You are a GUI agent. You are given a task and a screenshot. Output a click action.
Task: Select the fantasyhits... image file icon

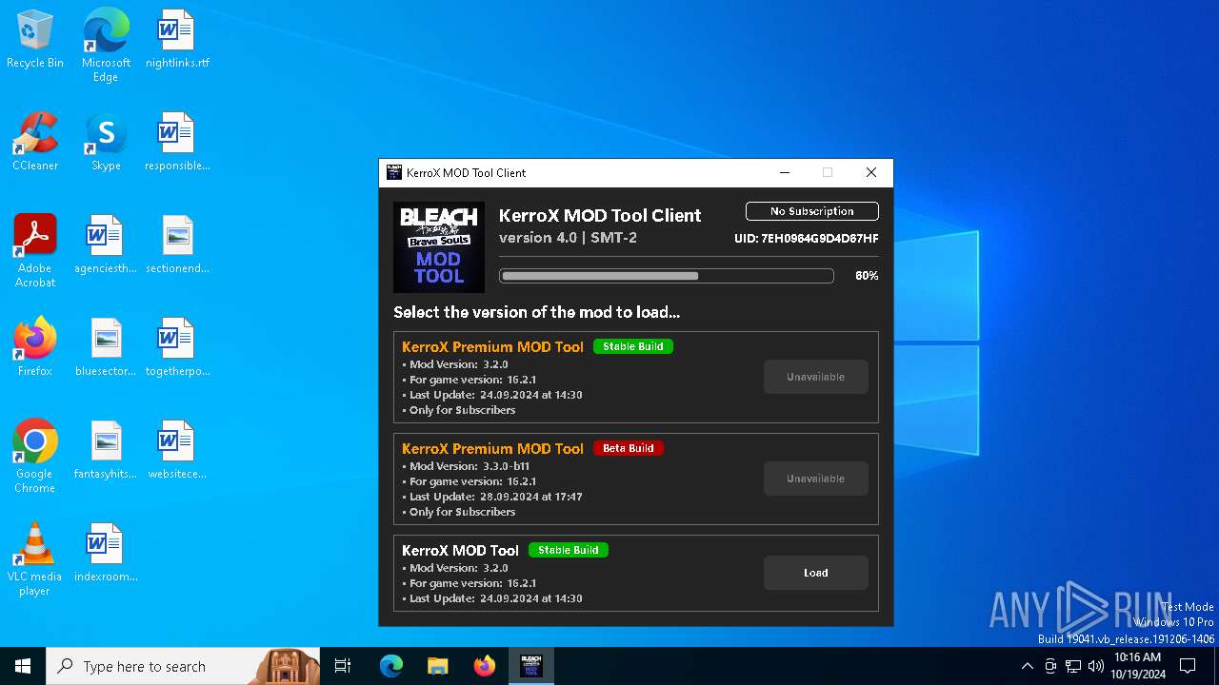106,451
